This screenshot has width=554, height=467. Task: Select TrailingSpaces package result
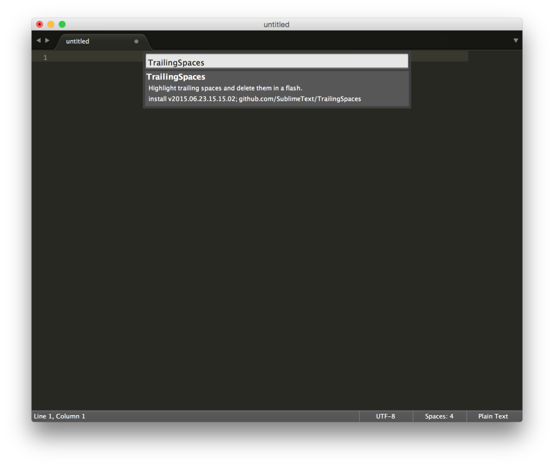tap(276, 88)
